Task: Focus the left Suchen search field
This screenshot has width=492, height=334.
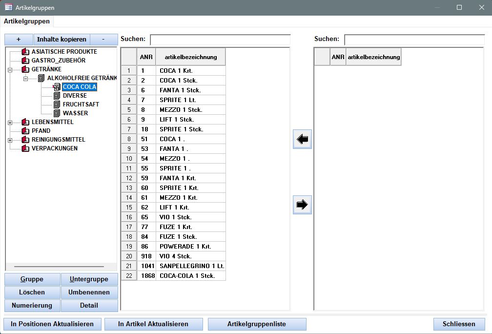Action: 220,40
